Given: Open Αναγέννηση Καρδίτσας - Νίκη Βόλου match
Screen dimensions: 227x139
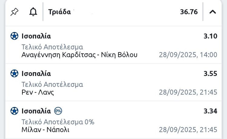Looking at the screenshot, I should [80, 55].
